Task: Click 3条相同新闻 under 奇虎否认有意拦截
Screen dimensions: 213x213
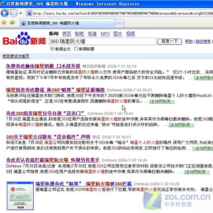Action: pyautogui.click(x=197, y=172)
